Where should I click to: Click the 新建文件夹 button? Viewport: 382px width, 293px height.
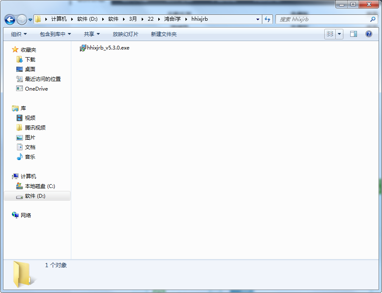click(x=163, y=34)
